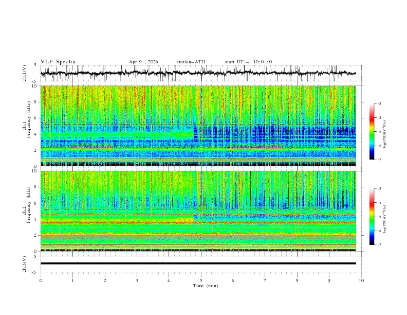Click the 'ch.1(V)' axis label
This screenshot has width=407, height=315.
coord(25,73)
